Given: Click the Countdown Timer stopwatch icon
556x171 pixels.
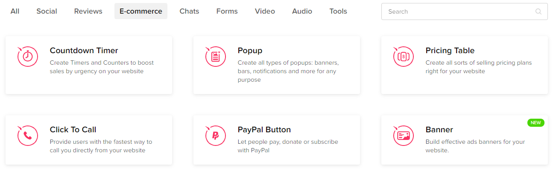Looking at the screenshot, I should [27, 57].
